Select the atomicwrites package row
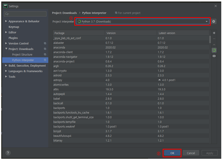Viewport: 223px width, 160px height. pos(131,85)
